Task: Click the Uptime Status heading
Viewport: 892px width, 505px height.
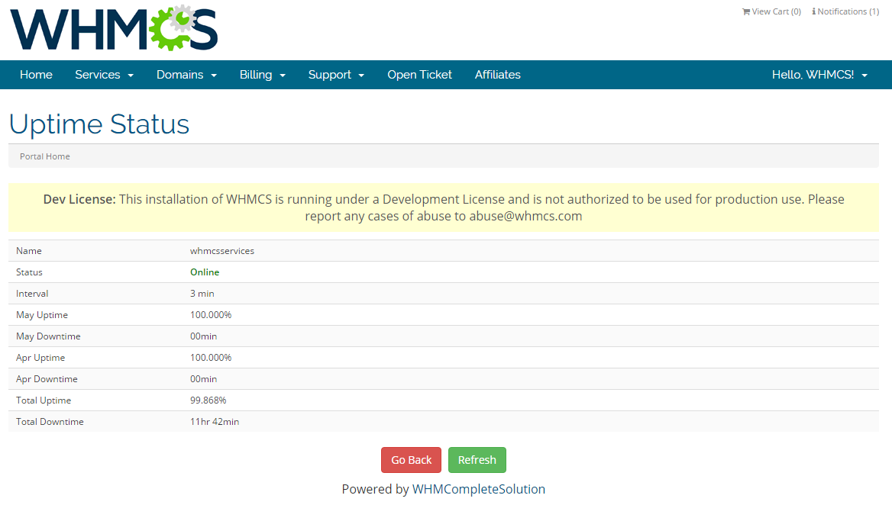Action: pos(99,124)
